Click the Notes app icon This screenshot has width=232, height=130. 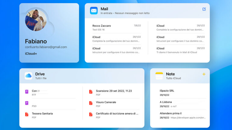(159, 76)
